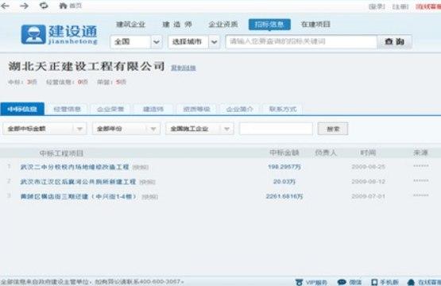
Task: Click the 搜索 filter button
Action: click(333, 129)
